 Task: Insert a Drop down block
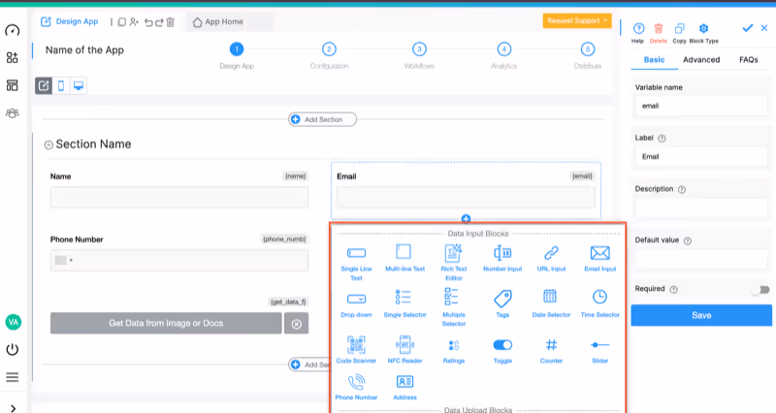(x=356, y=304)
